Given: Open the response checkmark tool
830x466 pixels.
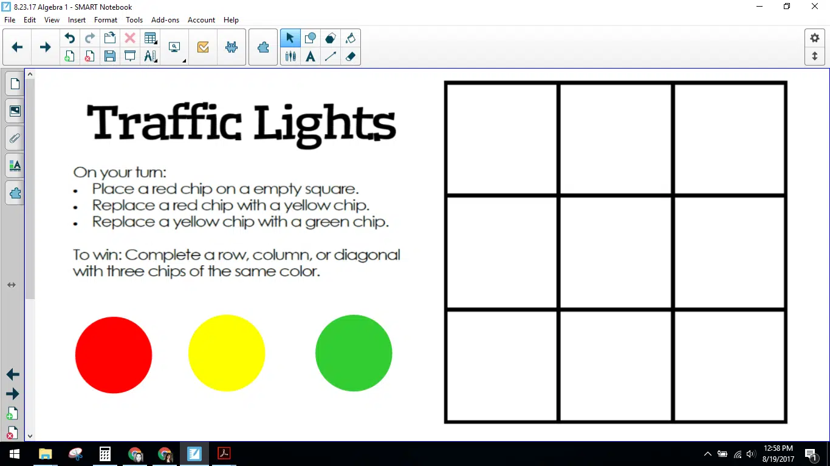Looking at the screenshot, I should [x=203, y=47].
